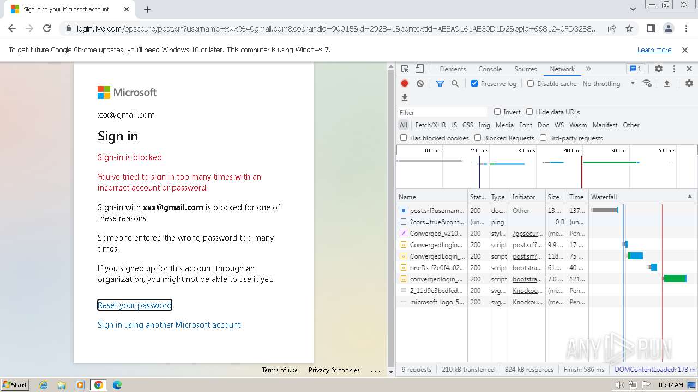Open page footer more options ellipsis
This screenshot has height=392, width=698.
pos(376,370)
